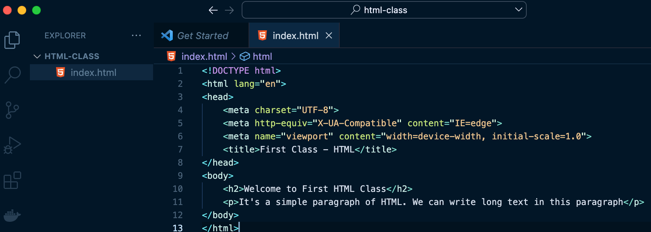
Task: Click line number 13 in gutter
Action: 178,228
